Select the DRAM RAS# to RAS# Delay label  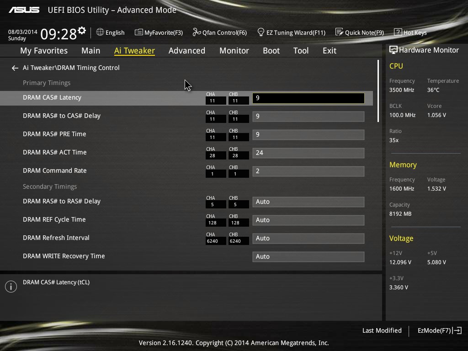(x=62, y=201)
